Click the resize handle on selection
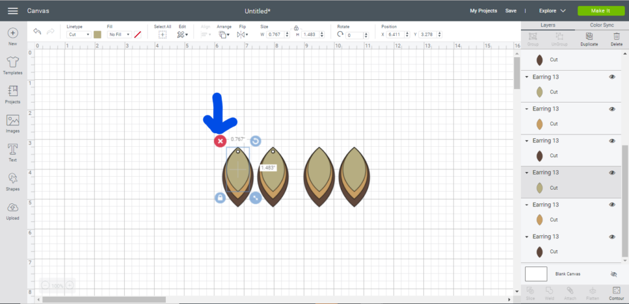 256,197
